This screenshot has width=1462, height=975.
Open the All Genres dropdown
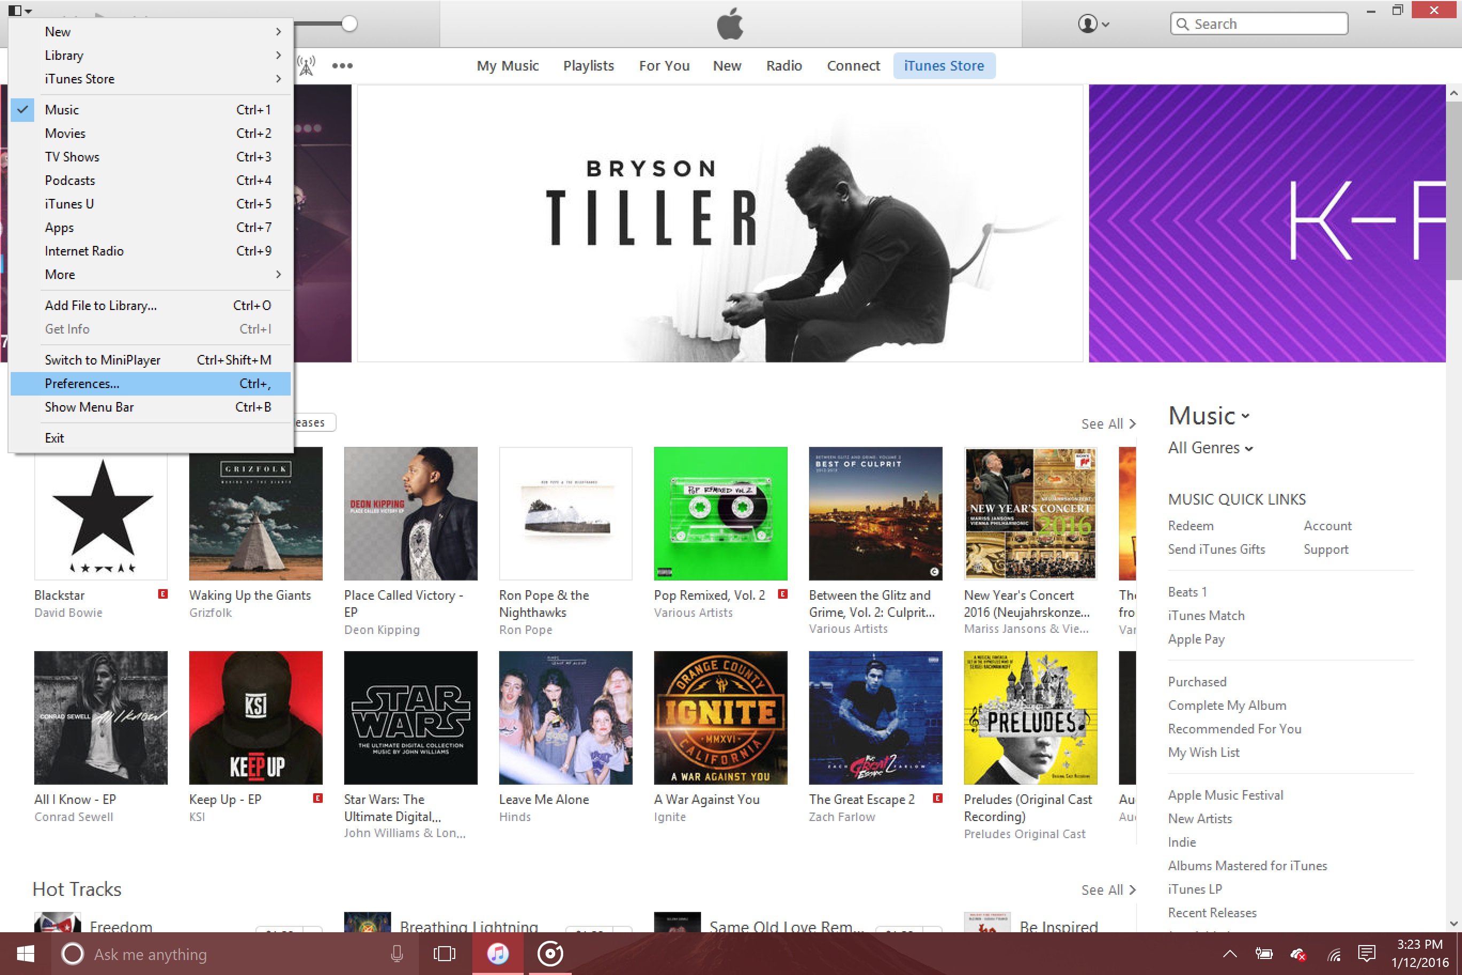(1210, 448)
